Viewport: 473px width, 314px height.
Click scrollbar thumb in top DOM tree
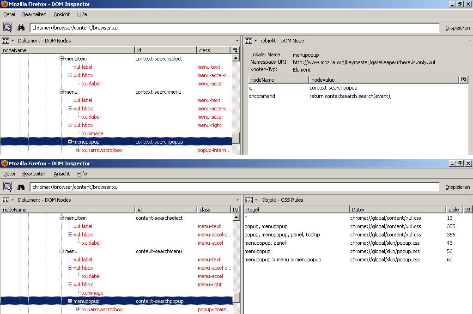coord(236,138)
